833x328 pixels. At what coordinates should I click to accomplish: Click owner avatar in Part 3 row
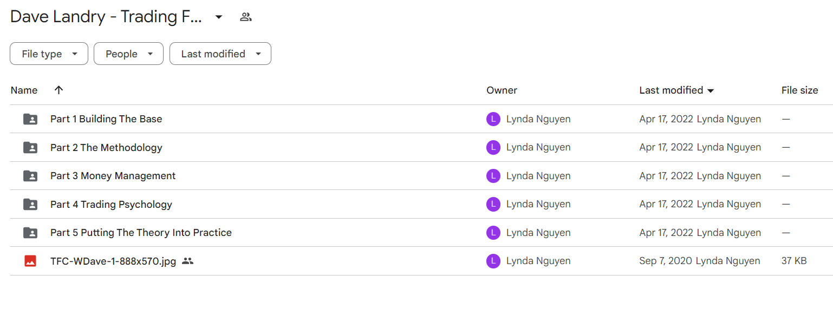pyautogui.click(x=493, y=176)
